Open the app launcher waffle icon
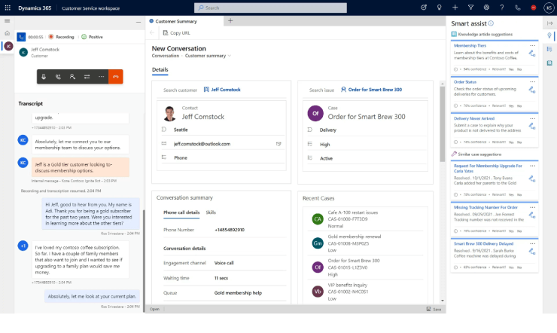This screenshot has width=557, height=333. point(8,8)
